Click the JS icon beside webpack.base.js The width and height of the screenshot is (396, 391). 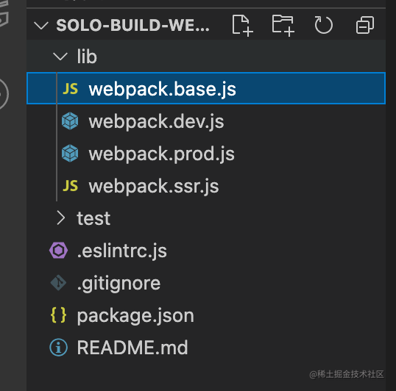pyautogui.click(x=70, y=89)
